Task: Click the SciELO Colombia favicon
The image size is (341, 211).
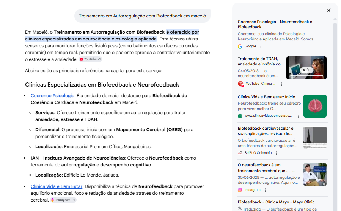Action: 240,153
